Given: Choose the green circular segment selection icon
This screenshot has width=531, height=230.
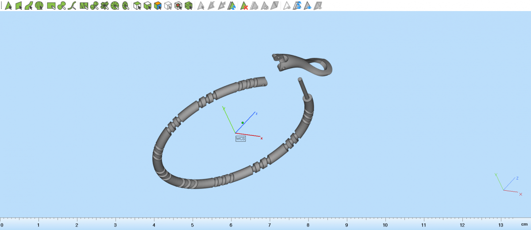Looking at the screenshot, I should [x=40, y=6].
